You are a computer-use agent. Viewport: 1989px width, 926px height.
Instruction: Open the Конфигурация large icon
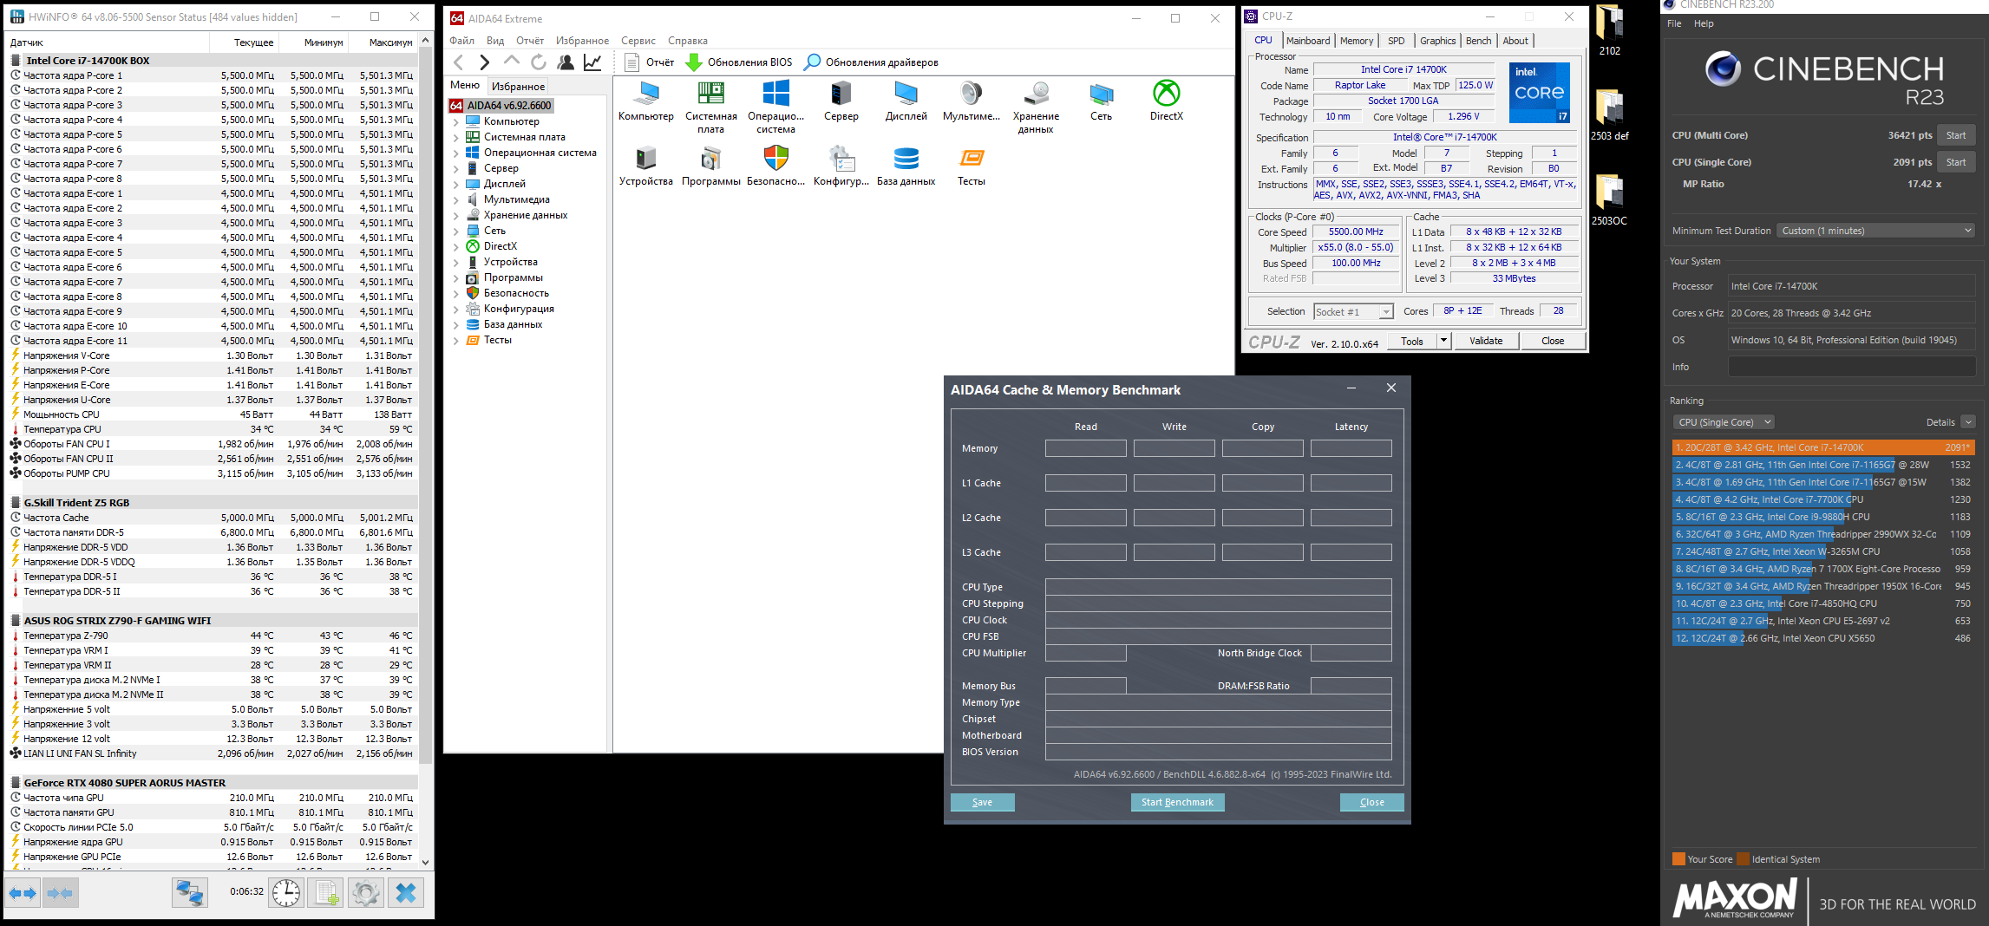pos(841,166)
